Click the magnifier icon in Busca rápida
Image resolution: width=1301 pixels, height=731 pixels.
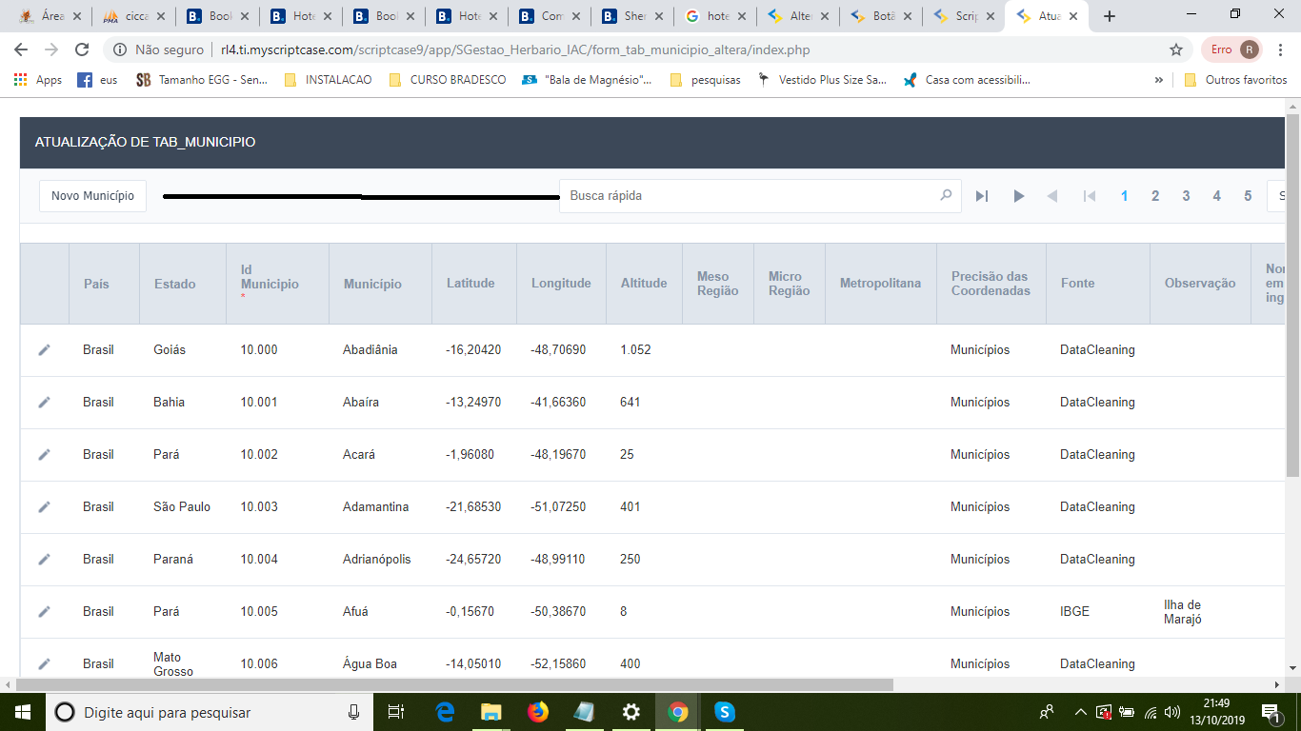coord(946,195)
